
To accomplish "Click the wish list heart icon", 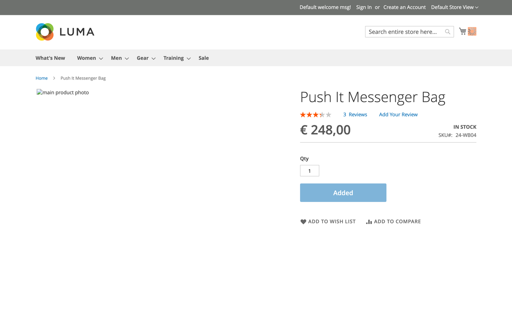I will pos(303,222).
